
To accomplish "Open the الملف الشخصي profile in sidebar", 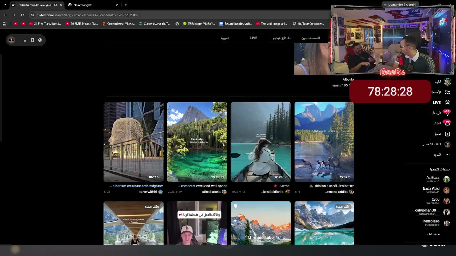I will (436, 144).
